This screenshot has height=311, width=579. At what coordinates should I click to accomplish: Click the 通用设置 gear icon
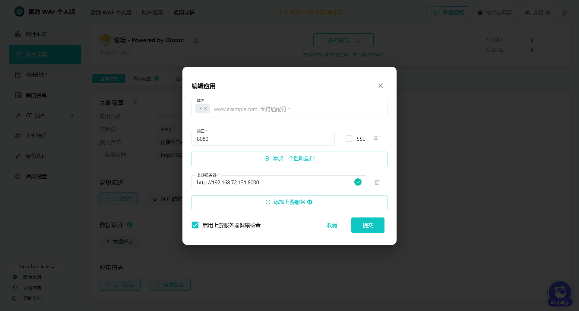tap(18, 176)
